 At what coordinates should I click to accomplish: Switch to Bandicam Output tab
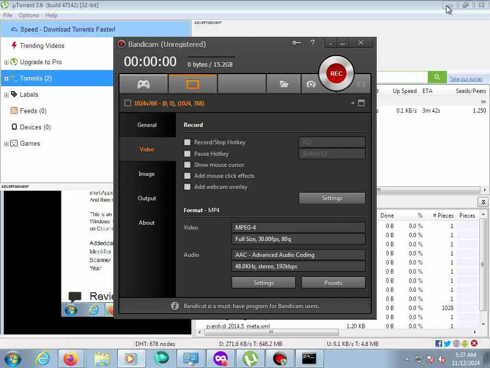coord(147,198)
